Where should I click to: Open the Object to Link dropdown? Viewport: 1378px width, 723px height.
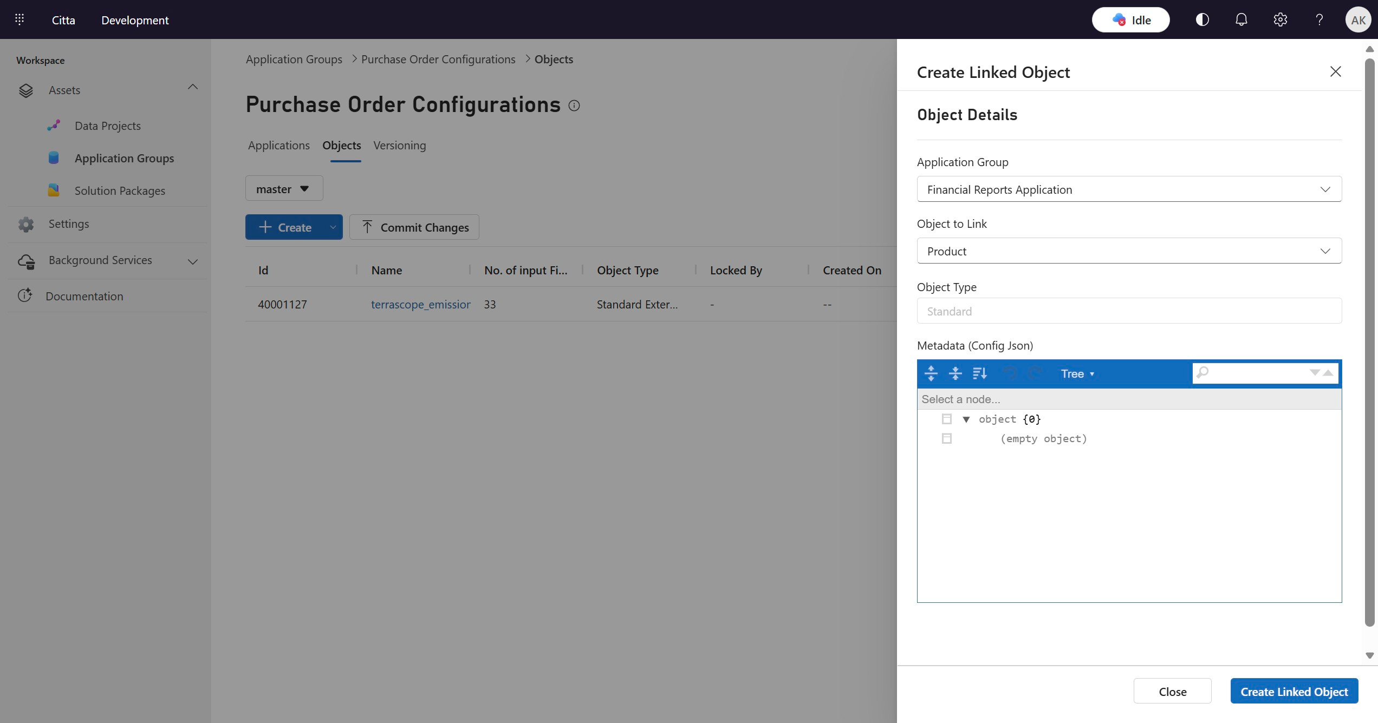pos(1129,251)
